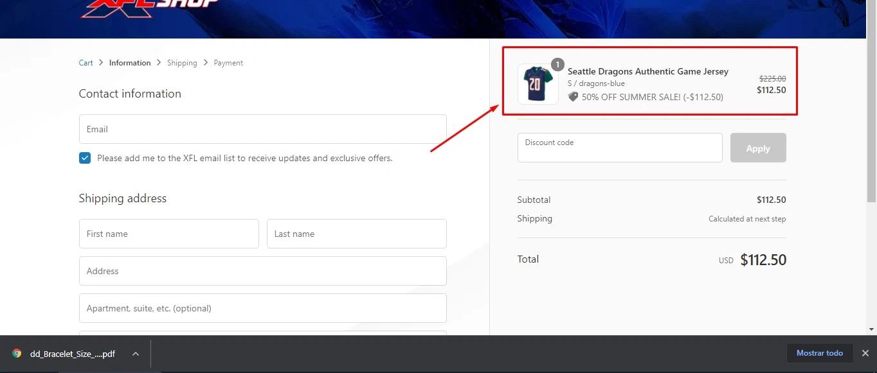Close the downloads bar
The height and width of the screenshot is (373, 877).
click(x=865, y=353)
